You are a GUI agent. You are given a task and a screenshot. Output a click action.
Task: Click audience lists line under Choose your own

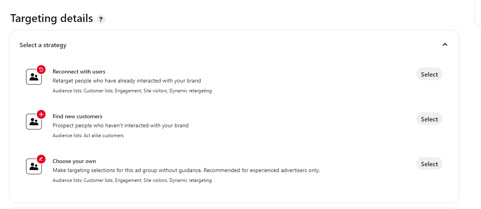click(132, 180)
